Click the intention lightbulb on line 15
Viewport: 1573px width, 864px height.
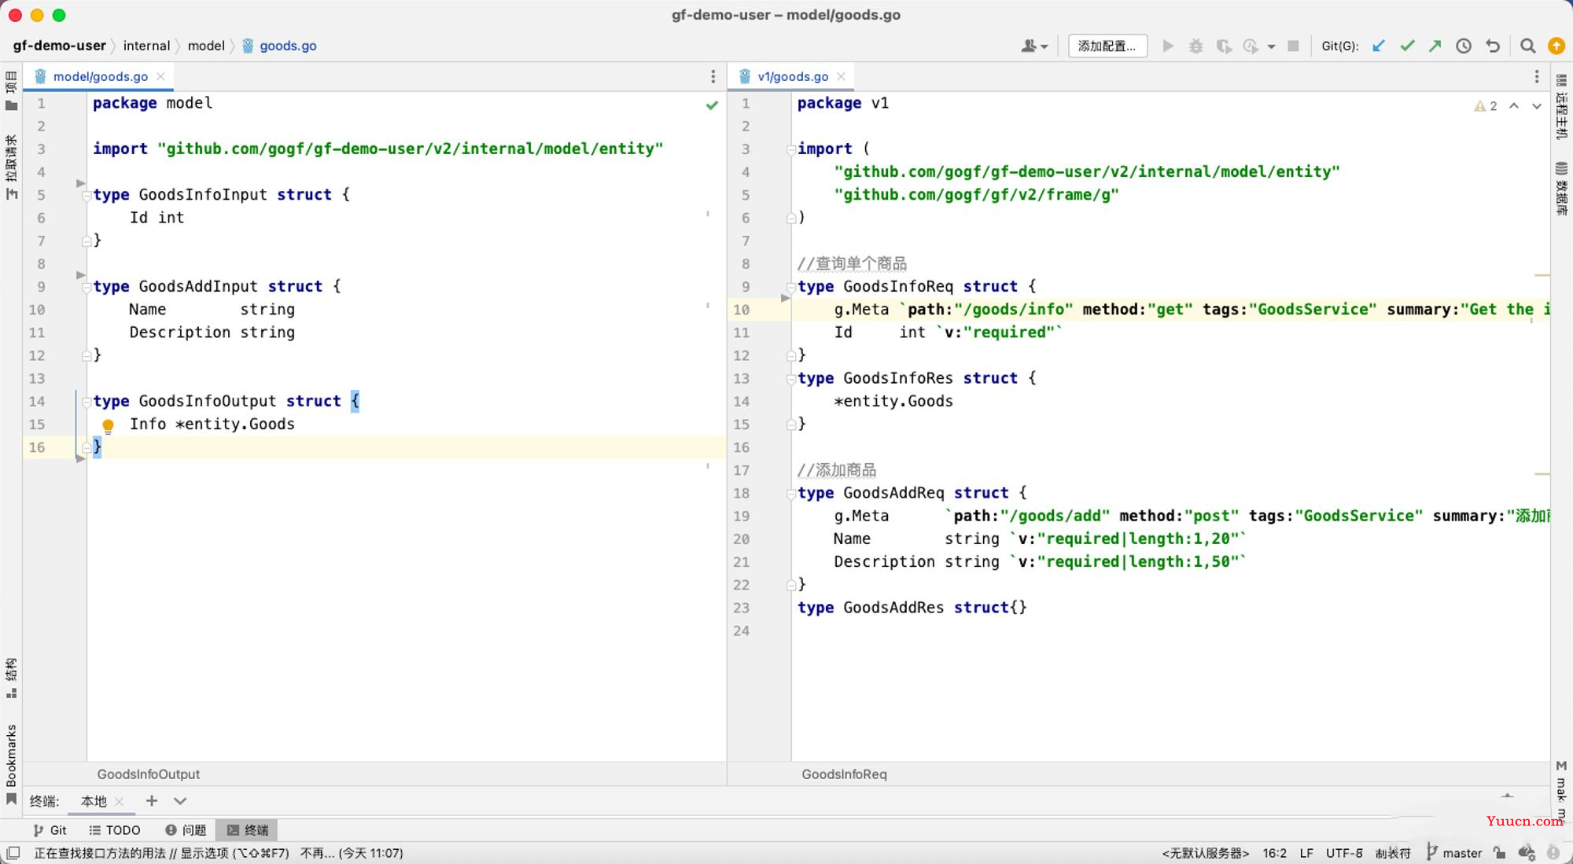click(x=109, y=425)
